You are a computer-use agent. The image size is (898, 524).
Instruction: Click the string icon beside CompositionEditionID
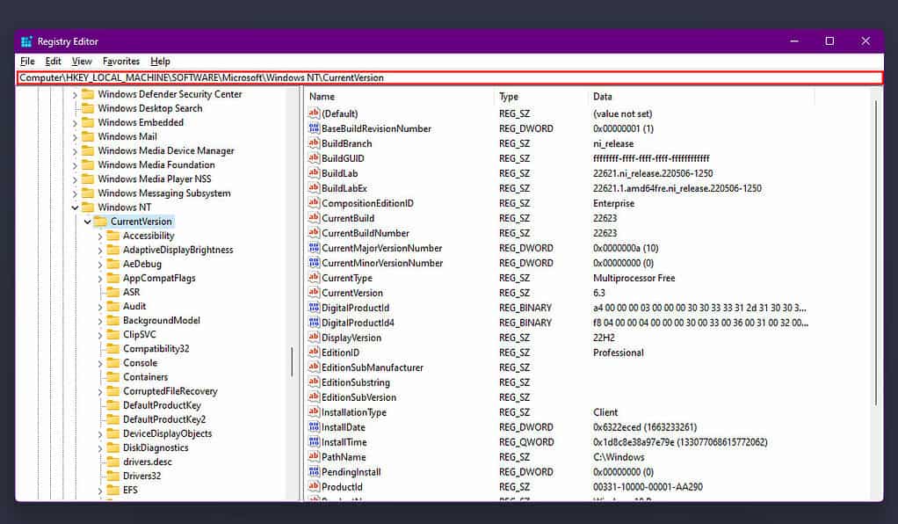[314, 203]
